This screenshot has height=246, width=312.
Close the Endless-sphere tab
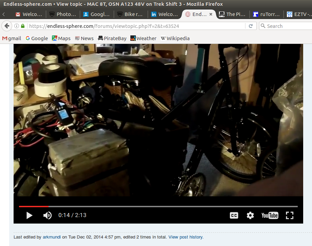click(211, 14)
